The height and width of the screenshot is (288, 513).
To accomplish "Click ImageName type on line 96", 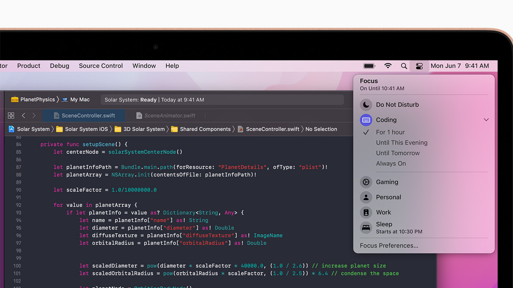I will coord(268,236).
